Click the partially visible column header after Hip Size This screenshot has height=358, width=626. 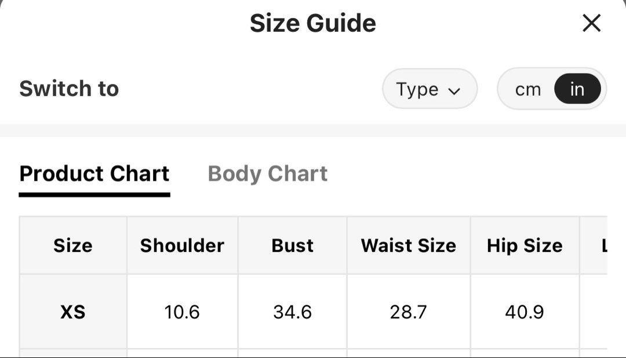tap(605, 246)
